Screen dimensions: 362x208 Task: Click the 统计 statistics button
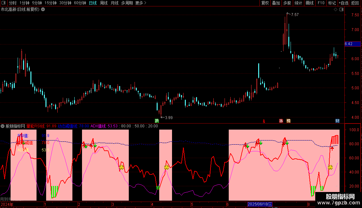tap(298, 3)
